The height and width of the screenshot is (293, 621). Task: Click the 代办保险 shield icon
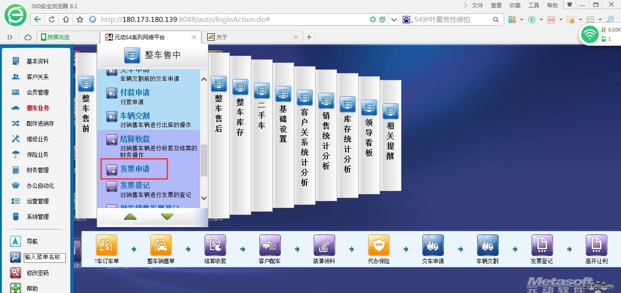[379, 245]
